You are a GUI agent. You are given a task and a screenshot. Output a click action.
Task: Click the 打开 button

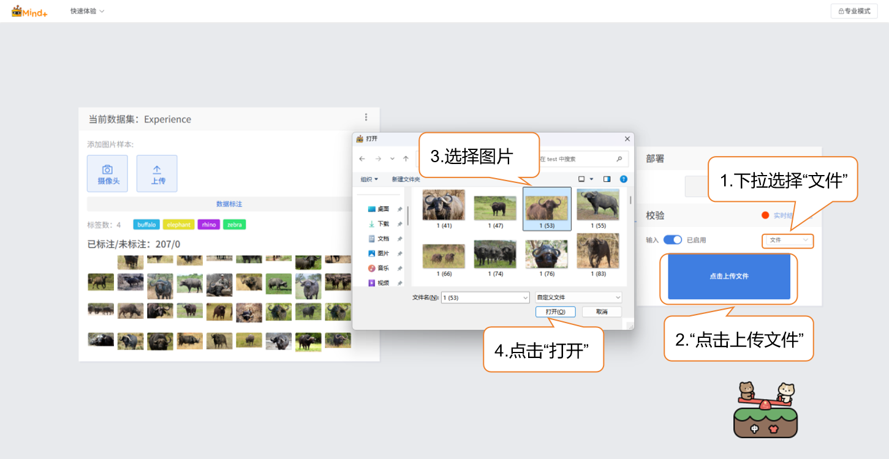pos(555,312)
